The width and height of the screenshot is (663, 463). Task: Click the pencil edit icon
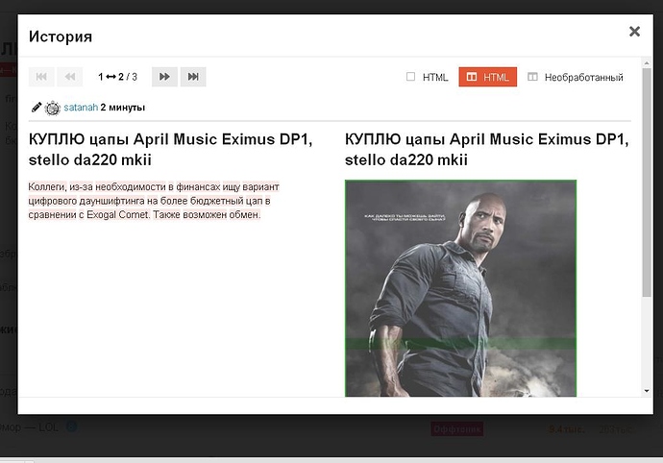[x=37, y=108]
